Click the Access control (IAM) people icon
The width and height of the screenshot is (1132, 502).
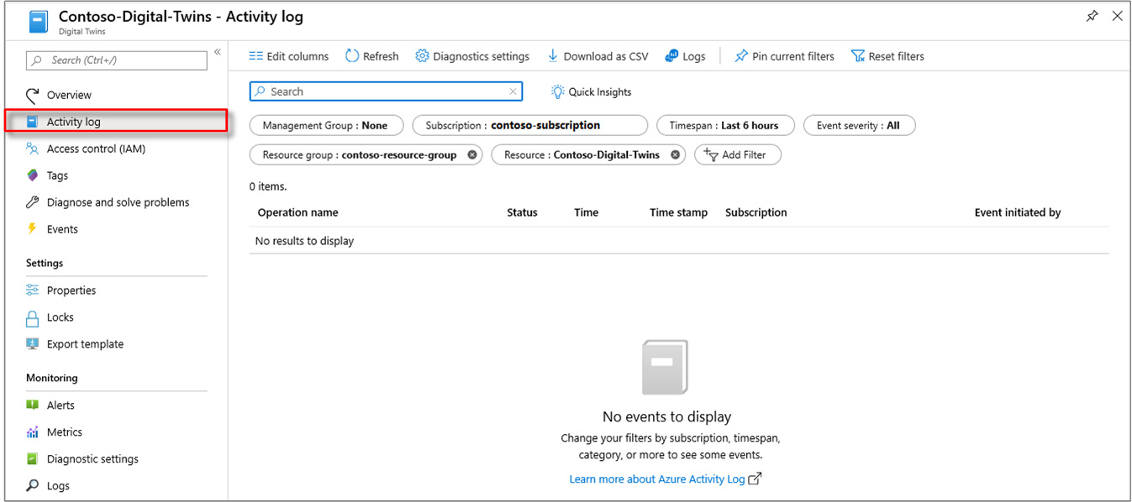[33, 149]
